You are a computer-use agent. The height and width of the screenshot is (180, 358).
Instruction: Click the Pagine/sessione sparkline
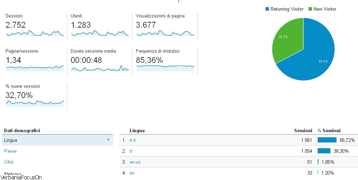[x=35, y=68]
